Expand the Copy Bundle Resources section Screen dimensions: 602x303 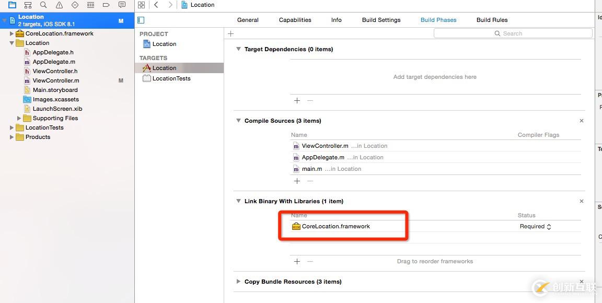pyautogui.click(x=239, y=282)
